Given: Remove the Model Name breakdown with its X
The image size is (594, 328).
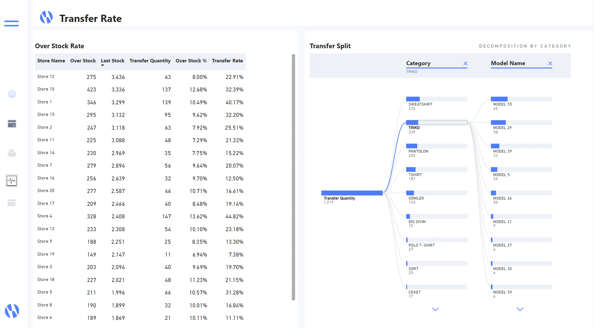Looking at the screenshot, I should click(x=550, y=63).
